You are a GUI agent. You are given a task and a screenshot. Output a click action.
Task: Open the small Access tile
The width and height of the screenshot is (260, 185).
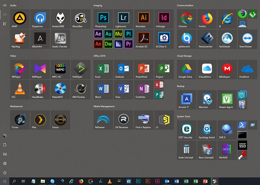pos(159,85)
